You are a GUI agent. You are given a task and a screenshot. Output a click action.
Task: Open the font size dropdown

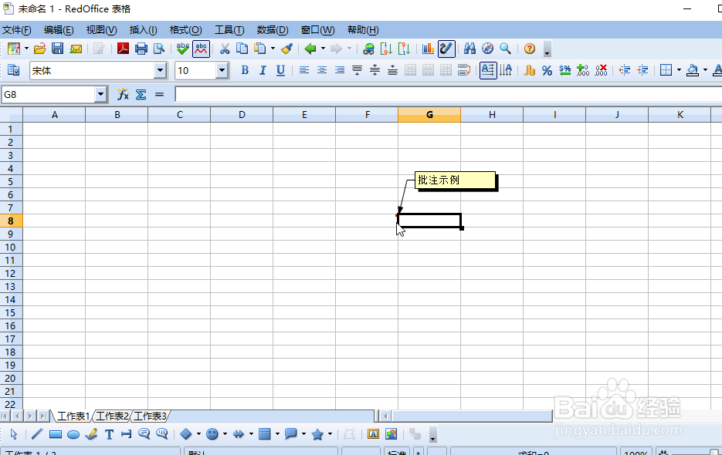click(222, 70)
